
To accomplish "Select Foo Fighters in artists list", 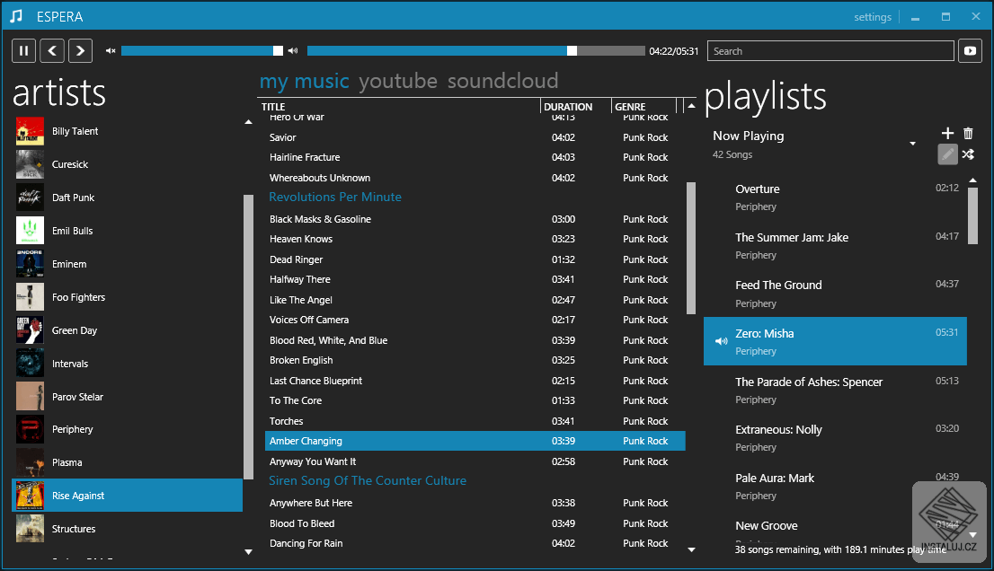I will [x=78, y=297].
